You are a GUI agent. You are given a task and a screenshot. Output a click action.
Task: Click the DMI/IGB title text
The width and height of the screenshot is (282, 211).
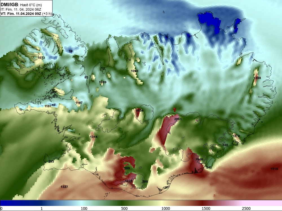9,5
